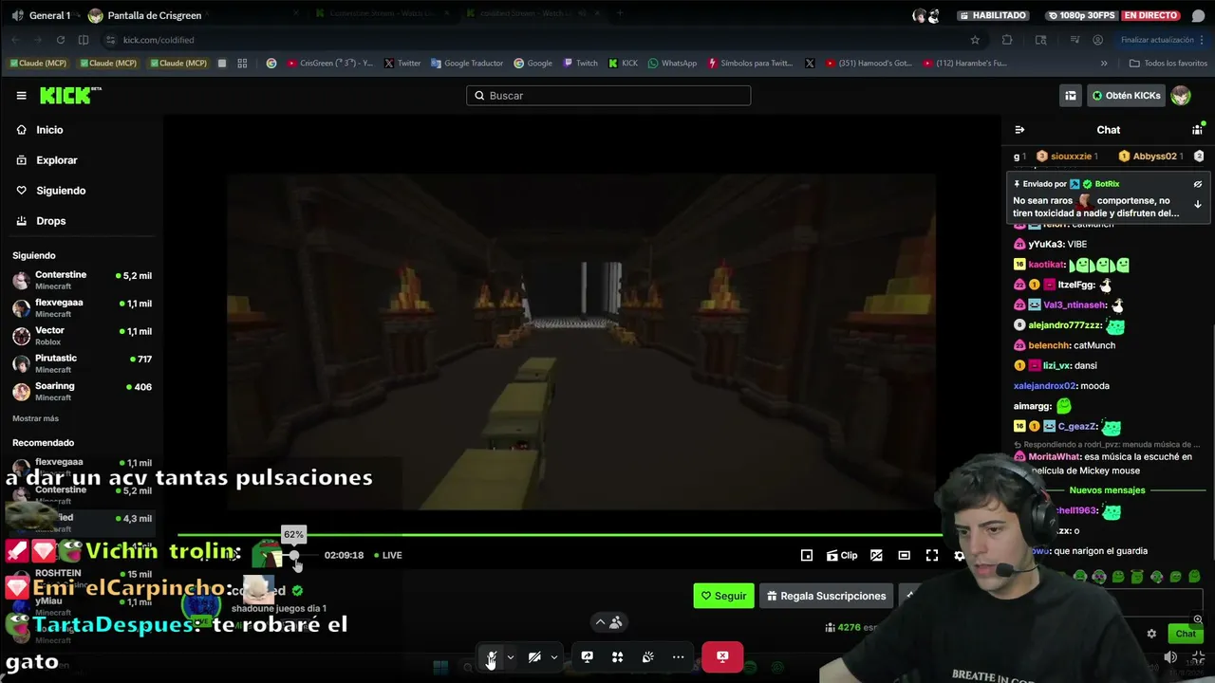Open the soundboard icon in call bar
The image size is (1215, 683).
647,656
